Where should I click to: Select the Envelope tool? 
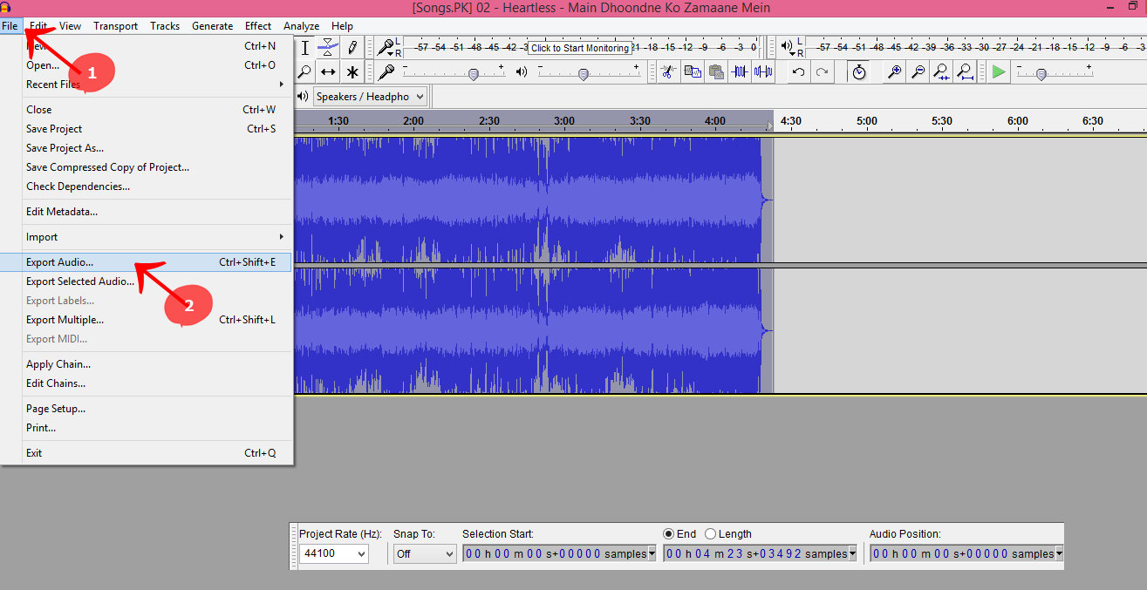(328, 47)
